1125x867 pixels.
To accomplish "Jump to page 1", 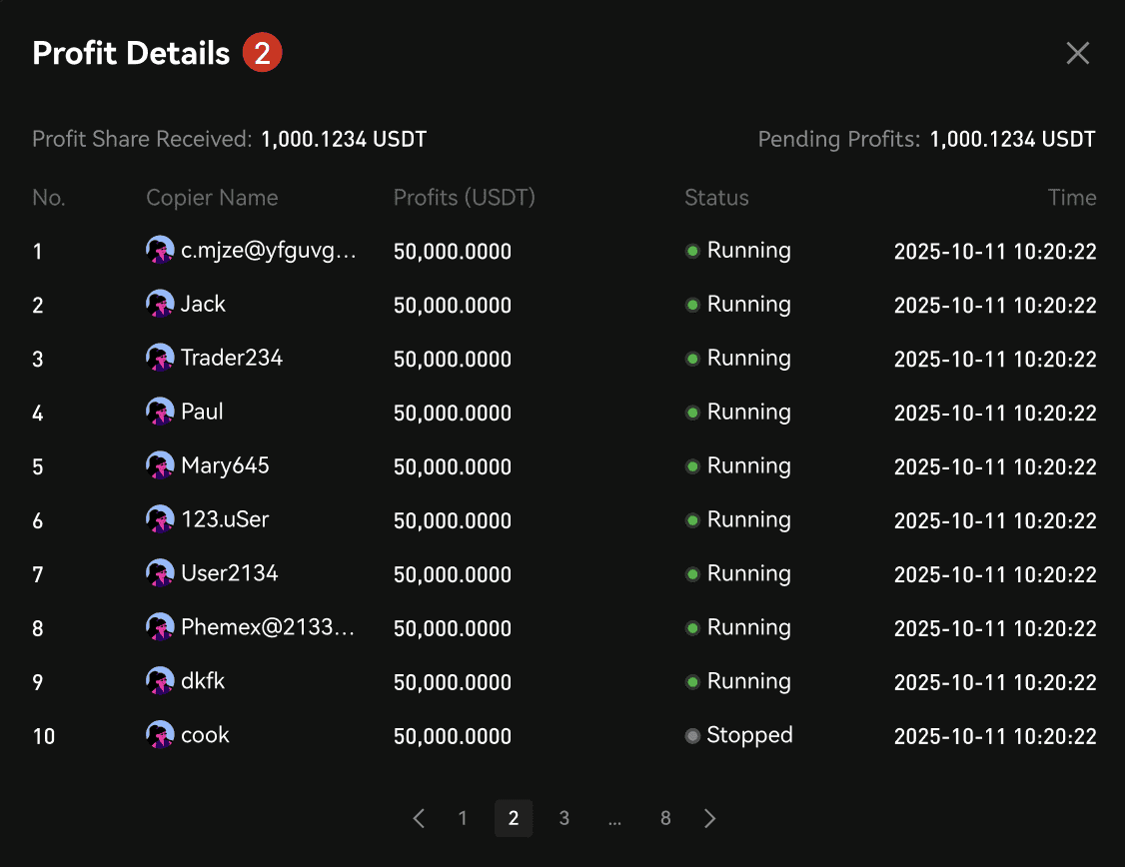I will click(x=463, y=819).
